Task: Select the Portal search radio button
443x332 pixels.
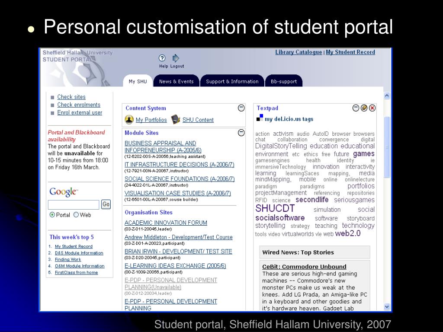Action: coord(52,215)
